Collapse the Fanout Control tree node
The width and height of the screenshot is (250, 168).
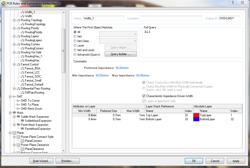[x=14, y=64]
